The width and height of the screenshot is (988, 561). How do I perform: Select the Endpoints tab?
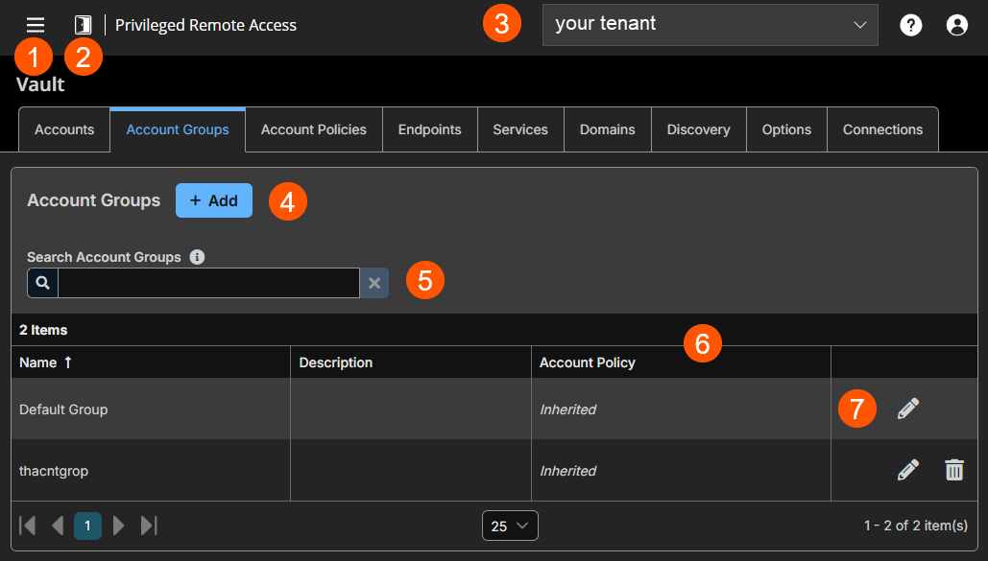[429, 129]
